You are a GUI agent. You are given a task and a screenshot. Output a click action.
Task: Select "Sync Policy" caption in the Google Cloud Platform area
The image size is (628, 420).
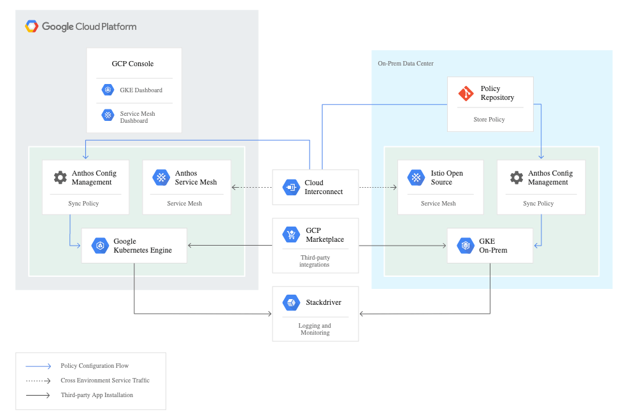click(83, 203)
